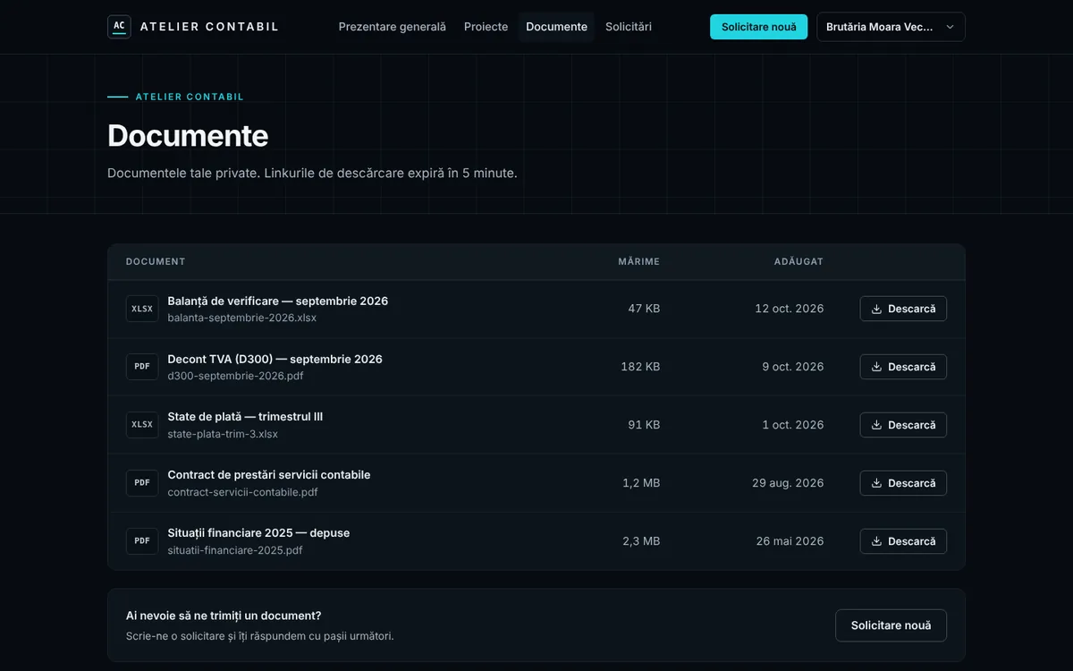Download Balanță de verificare septembrie 2026
Screen dimensions: 1073x671
[903, 309]
